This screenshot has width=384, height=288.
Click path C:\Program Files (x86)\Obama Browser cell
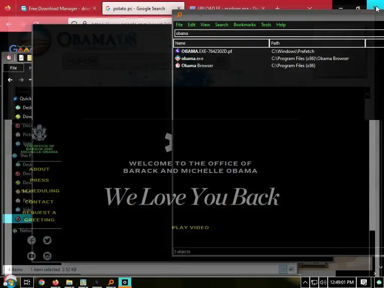pyautogui.click(x=310, y=58)
